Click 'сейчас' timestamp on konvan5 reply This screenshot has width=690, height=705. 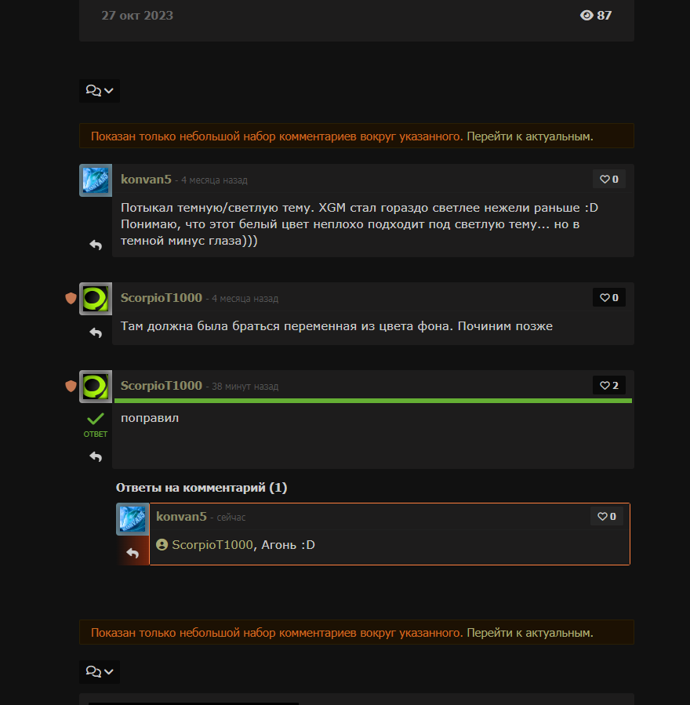click(x=231, y=518)
